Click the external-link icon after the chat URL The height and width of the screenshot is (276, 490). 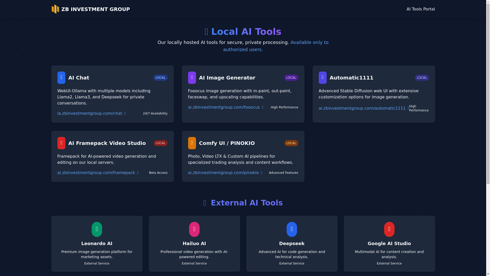(x=125, y=113)
